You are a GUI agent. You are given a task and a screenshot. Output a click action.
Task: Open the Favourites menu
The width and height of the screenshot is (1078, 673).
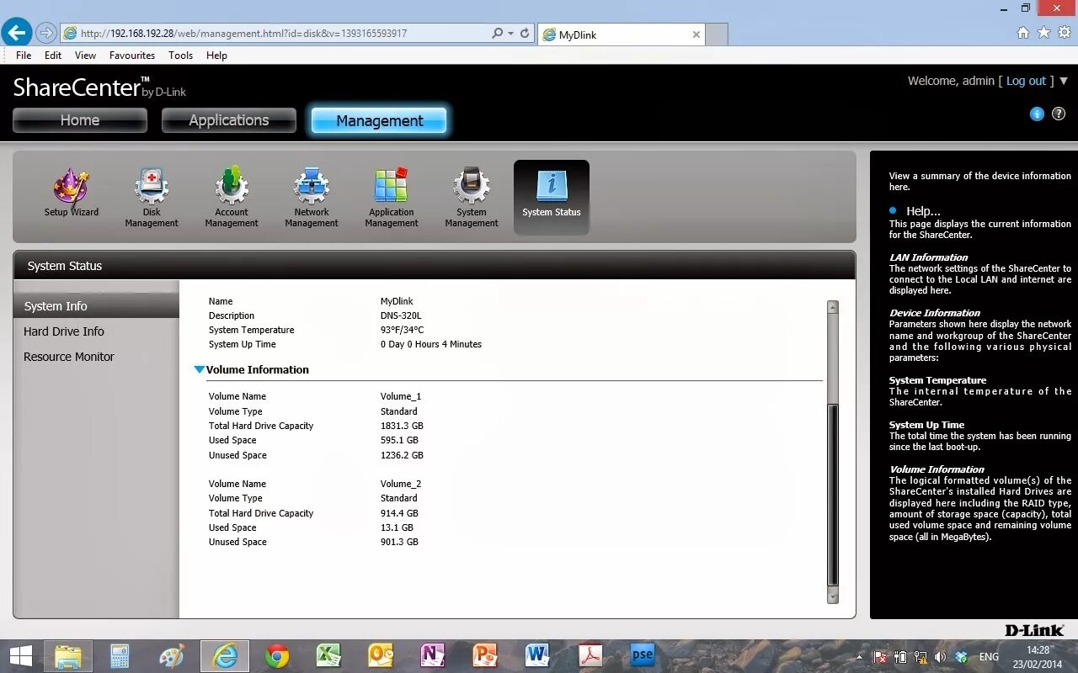coord(132,56)
